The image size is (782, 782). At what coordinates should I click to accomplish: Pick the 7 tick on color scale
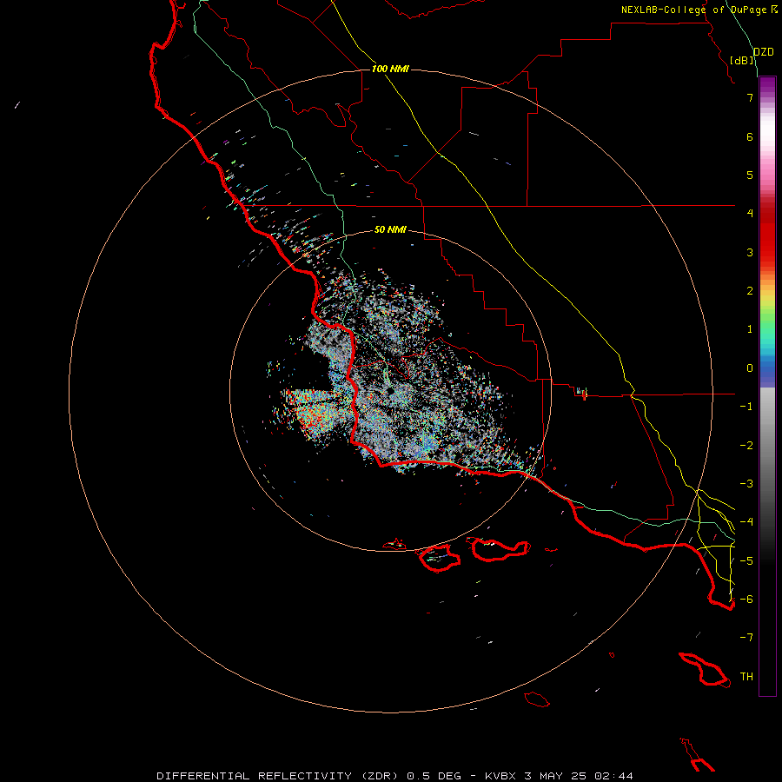(750, 97)
